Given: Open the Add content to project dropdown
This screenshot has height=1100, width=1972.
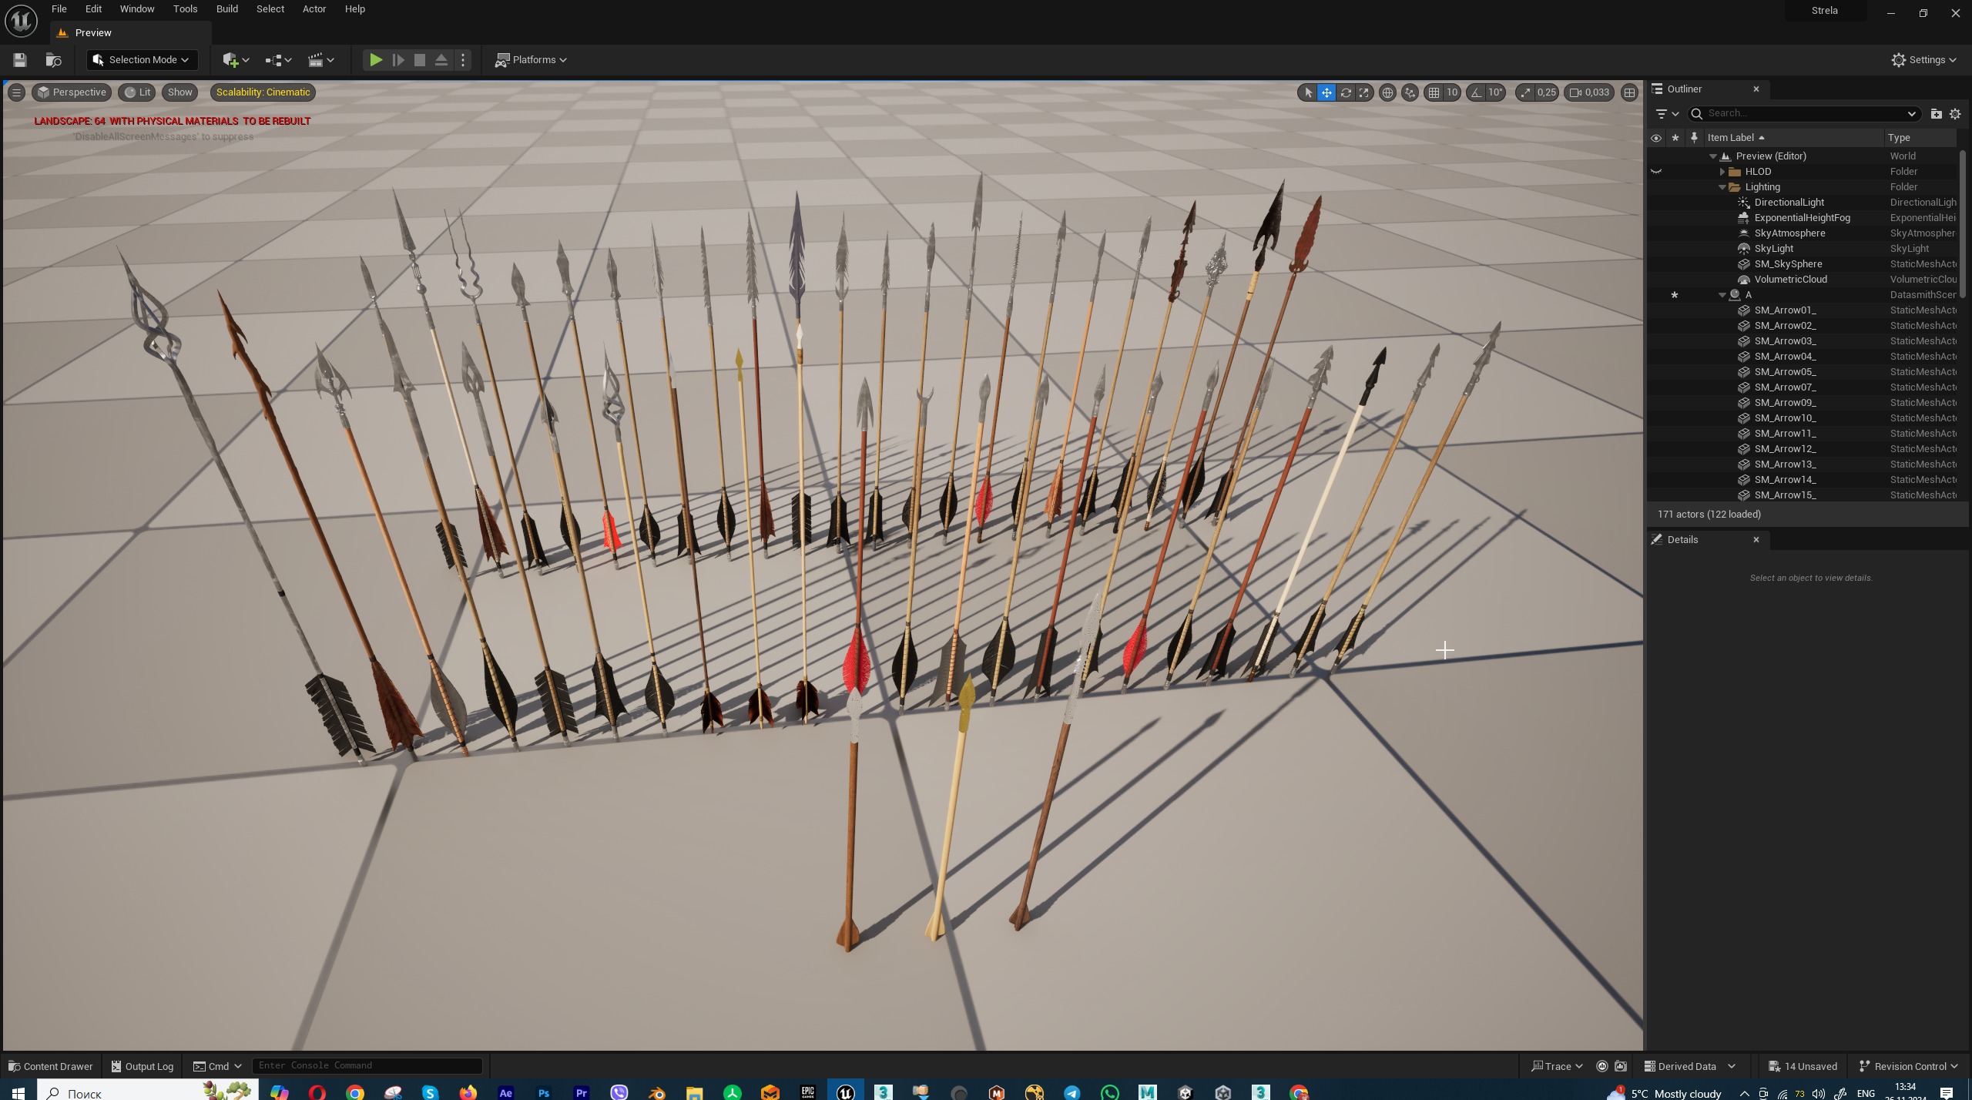Looking at the screenshot, I should (x=236, y=60).
